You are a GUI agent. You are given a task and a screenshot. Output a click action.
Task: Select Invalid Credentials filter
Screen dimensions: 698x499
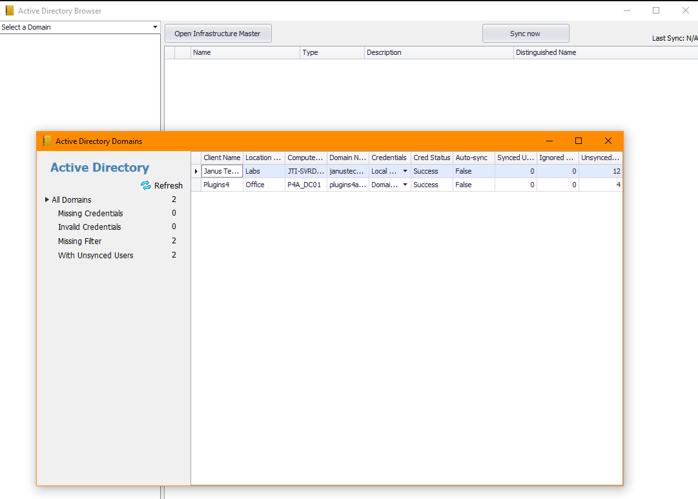pos(89,227)
